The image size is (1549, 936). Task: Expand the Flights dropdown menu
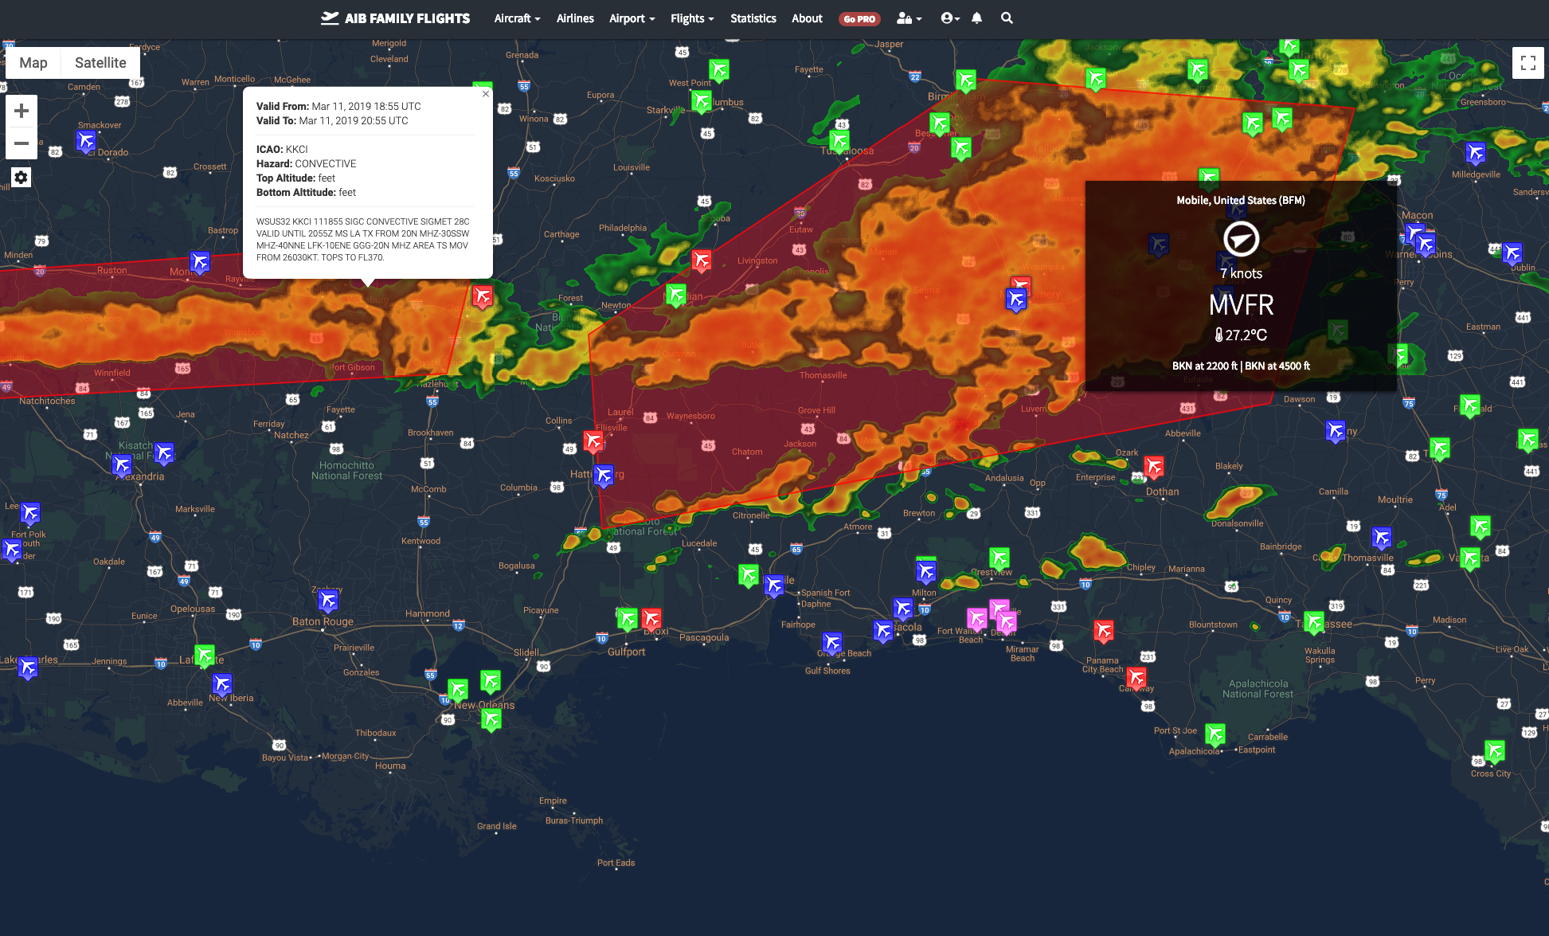point(691,18)
